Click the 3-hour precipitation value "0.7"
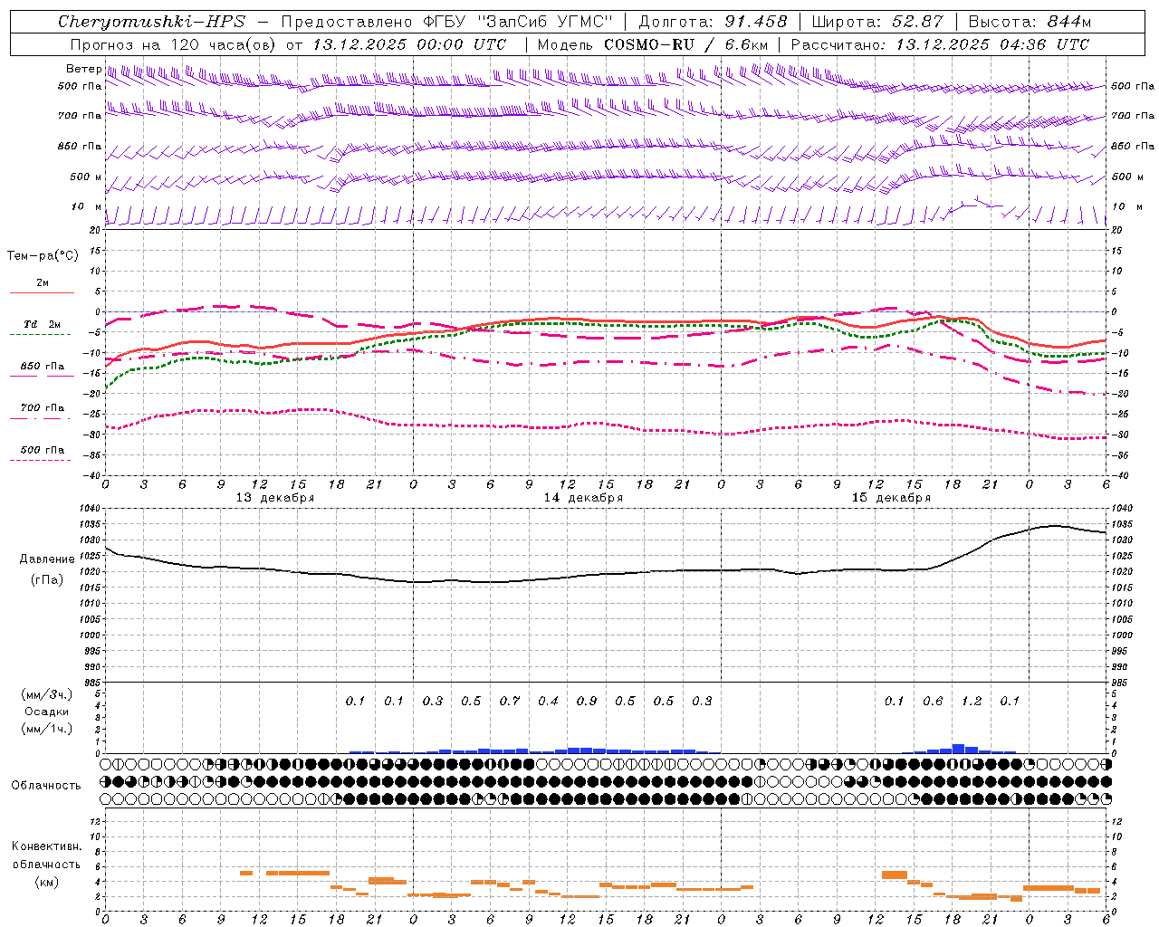1159x927 pixels. click(509, 701)
